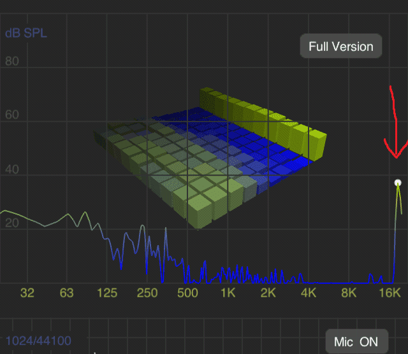Select the 250 Hz frequency label

[x=147, y=293]
